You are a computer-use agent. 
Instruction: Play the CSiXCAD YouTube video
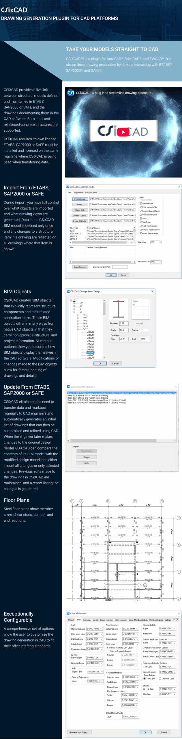pyautogui.click(x=123, y=132)
